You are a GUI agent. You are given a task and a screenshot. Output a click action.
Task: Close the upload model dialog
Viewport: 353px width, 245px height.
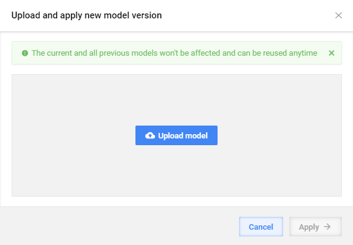[338, 15]
